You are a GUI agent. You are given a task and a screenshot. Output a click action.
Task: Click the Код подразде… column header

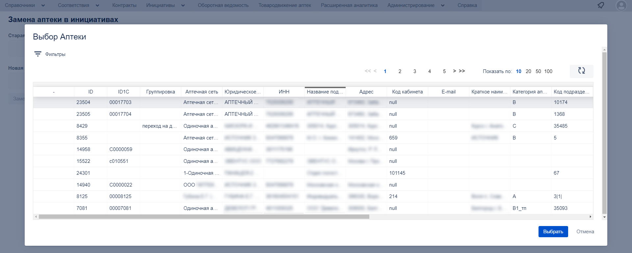tap(572, 92)
